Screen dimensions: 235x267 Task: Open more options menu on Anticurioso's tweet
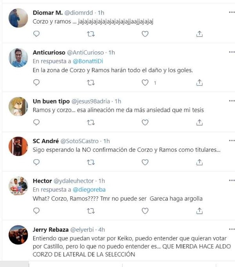pyautogui.click(x=231, y=52)
